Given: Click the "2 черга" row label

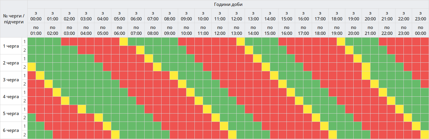Looking at the screenshot, I should [x=11, y=63].
